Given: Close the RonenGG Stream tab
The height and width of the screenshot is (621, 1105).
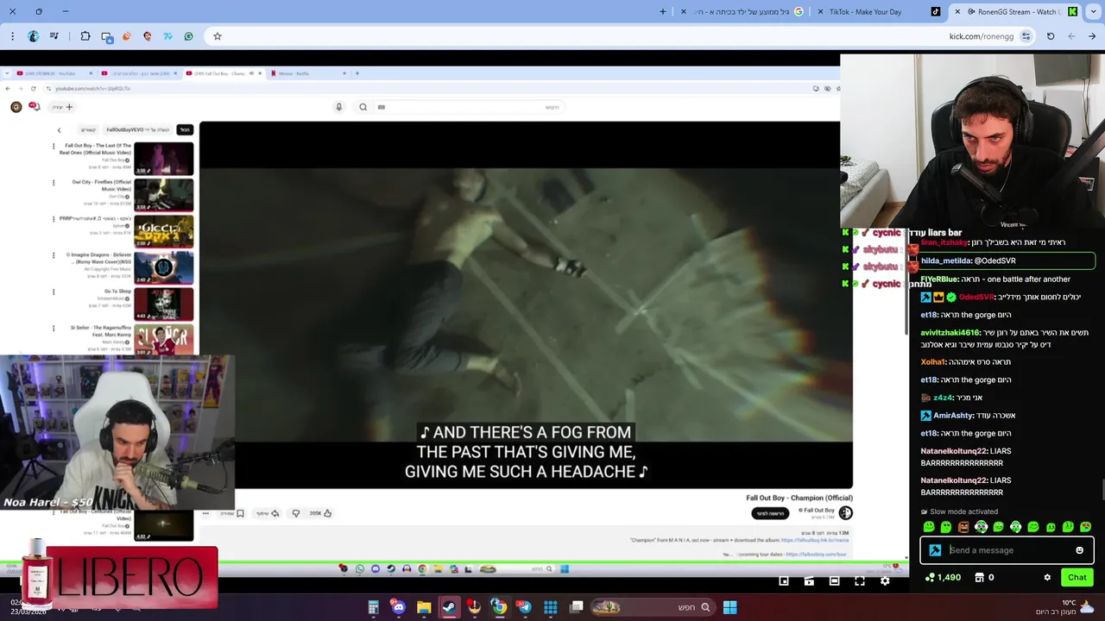Looking at the screenshot, I should (x=957, y=12).
